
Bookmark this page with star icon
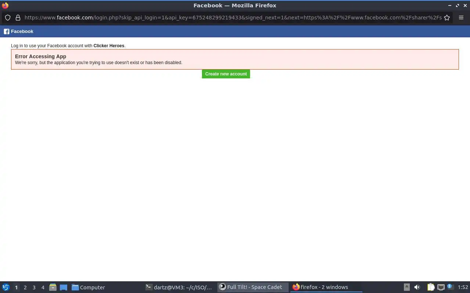[x=447, y=18]
